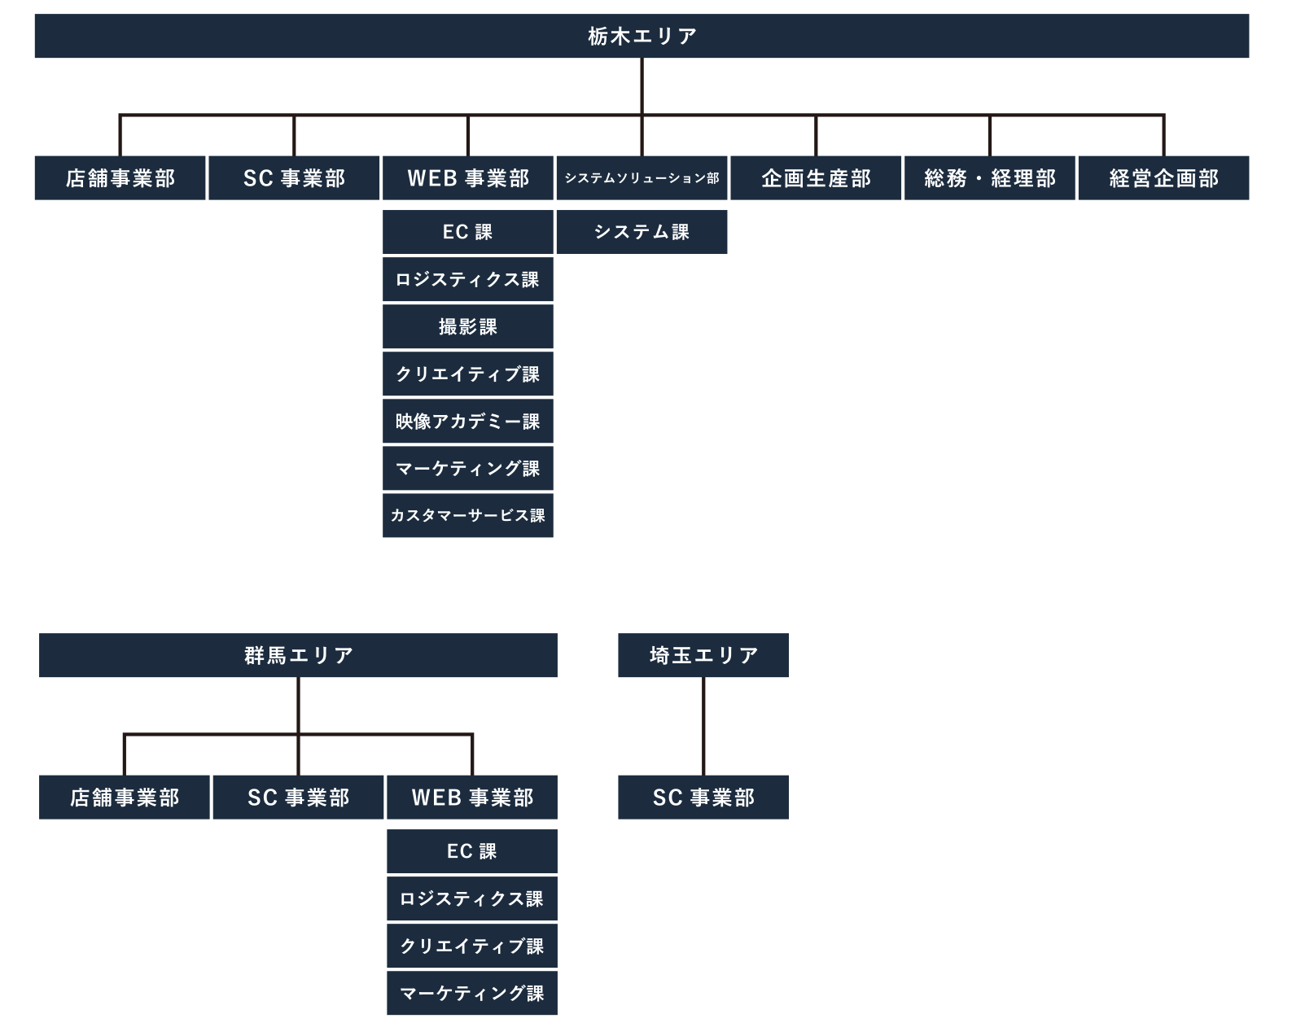Click WEB 事業部 under 群馬エリア
This screenshot has width=1292, height=1036.
coord(472,798)
